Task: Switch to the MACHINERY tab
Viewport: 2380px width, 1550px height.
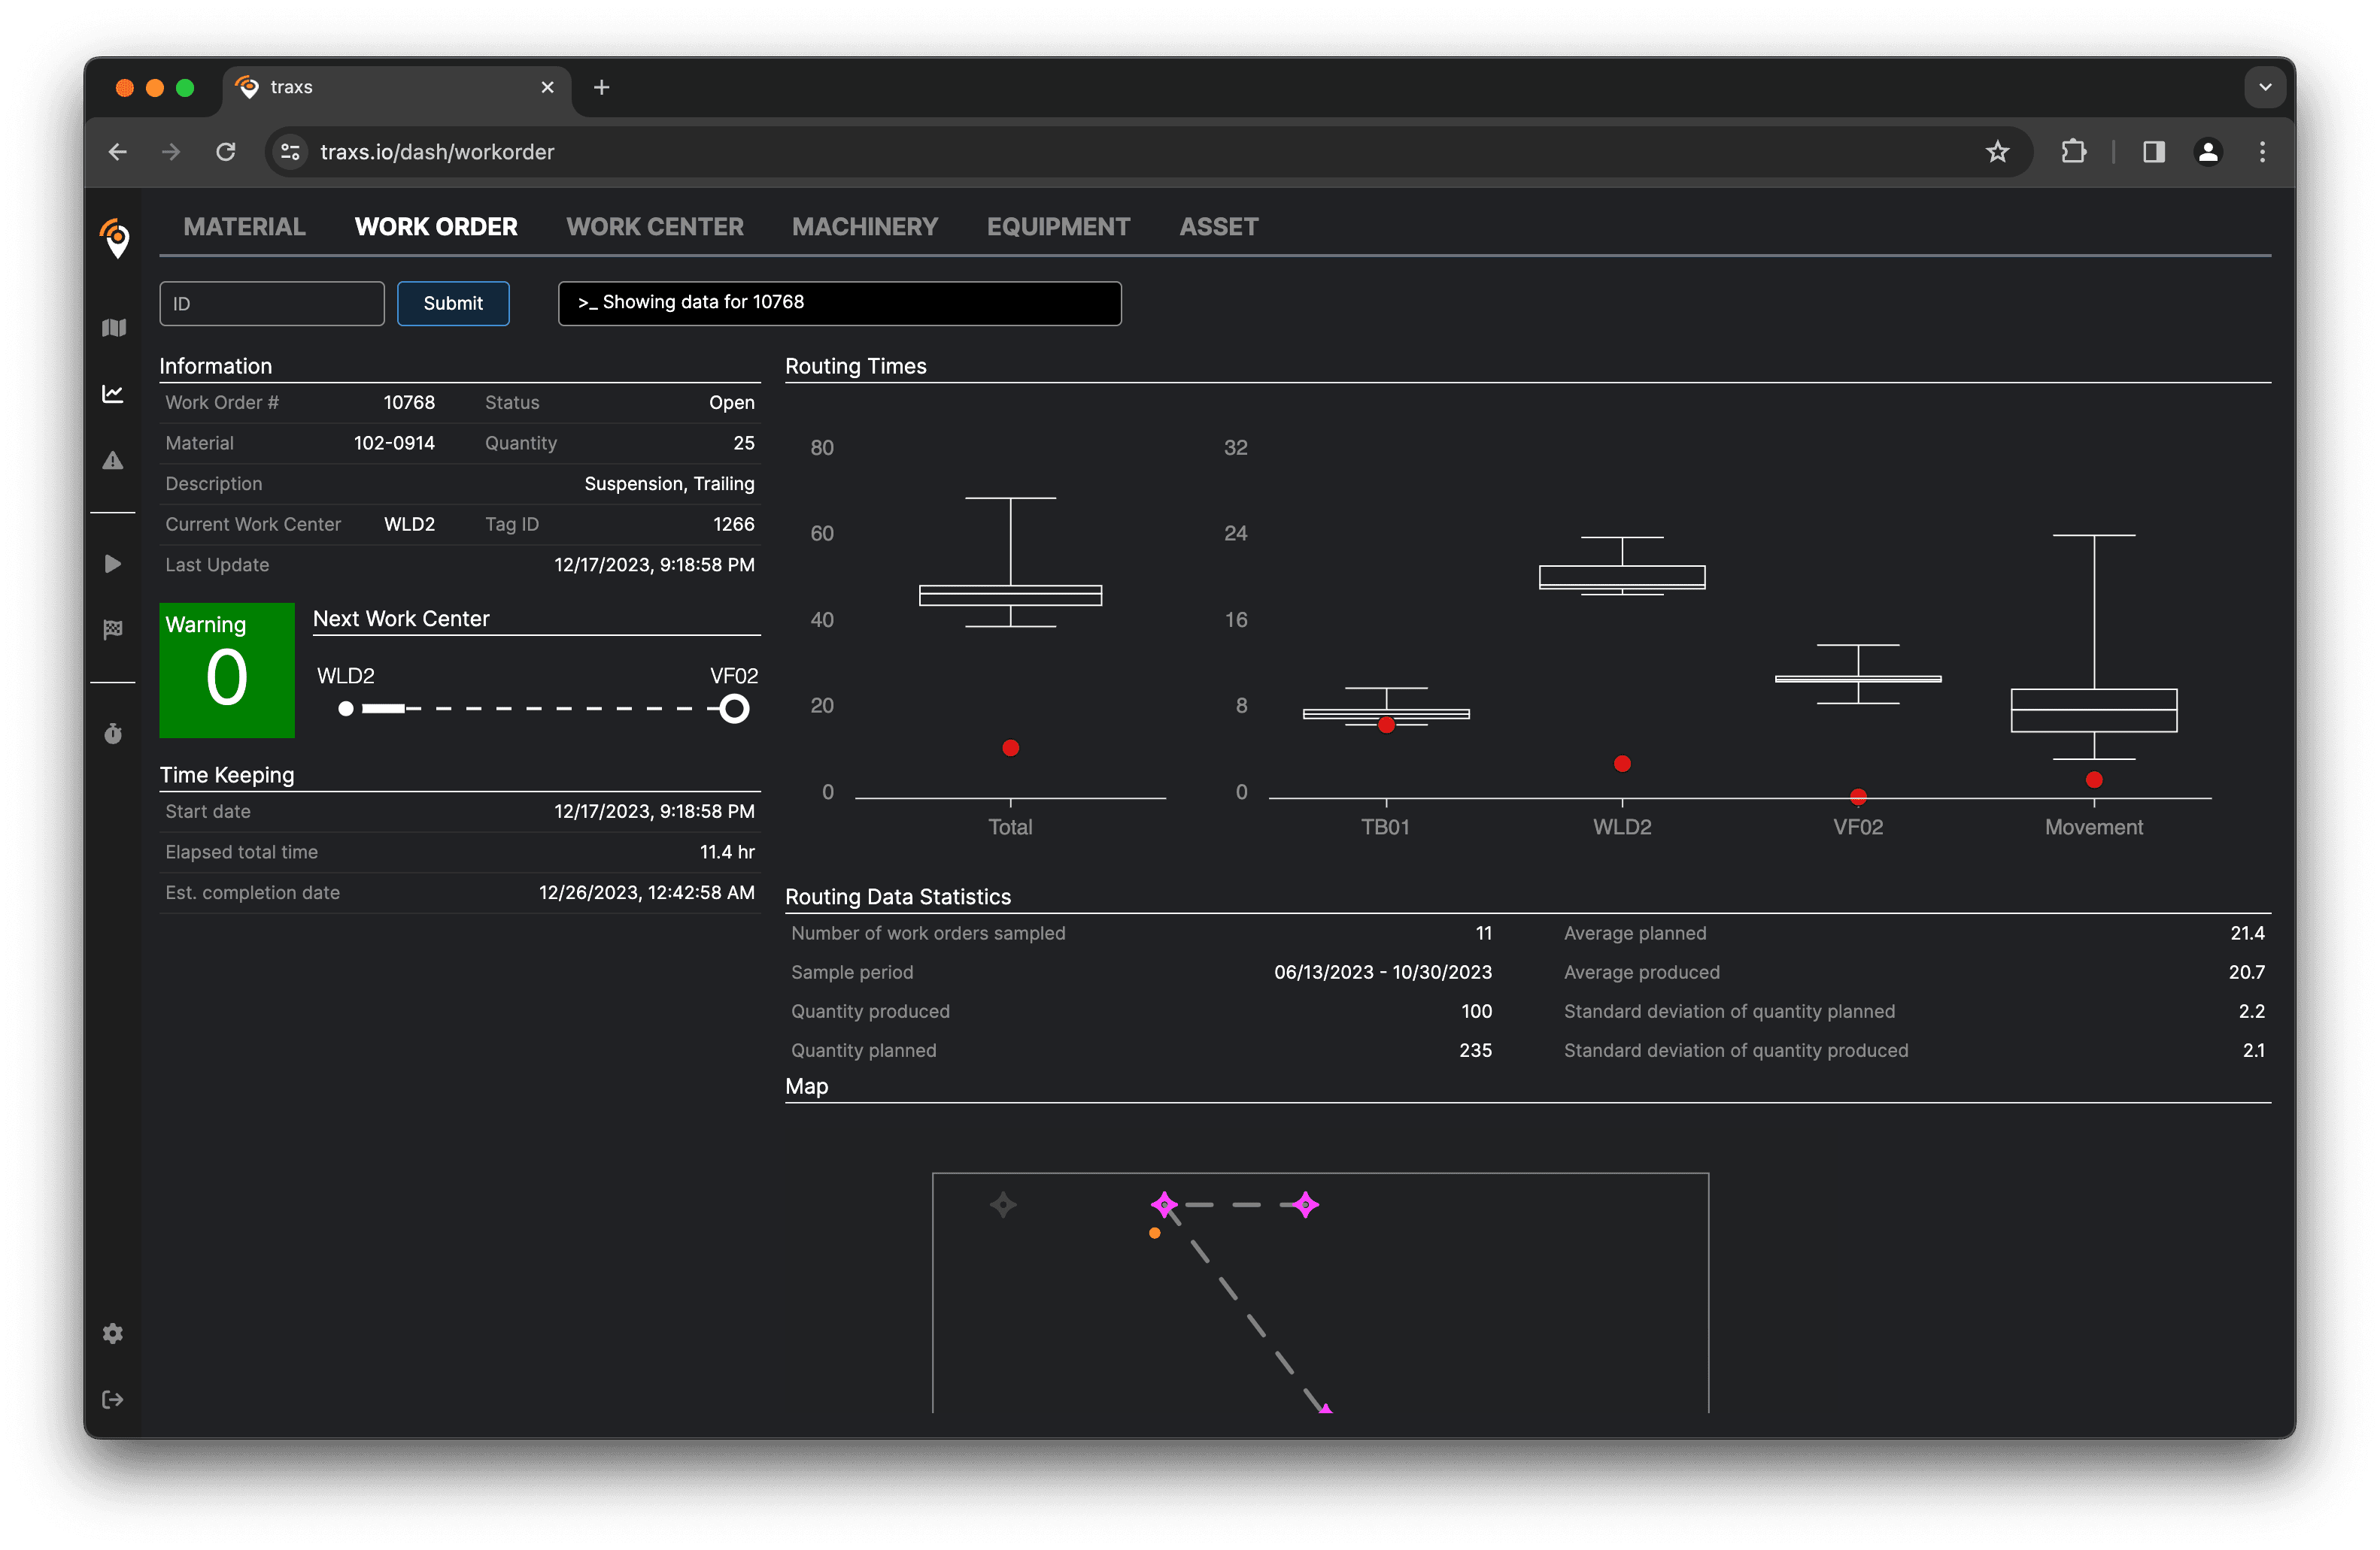Action: (865, 226)
